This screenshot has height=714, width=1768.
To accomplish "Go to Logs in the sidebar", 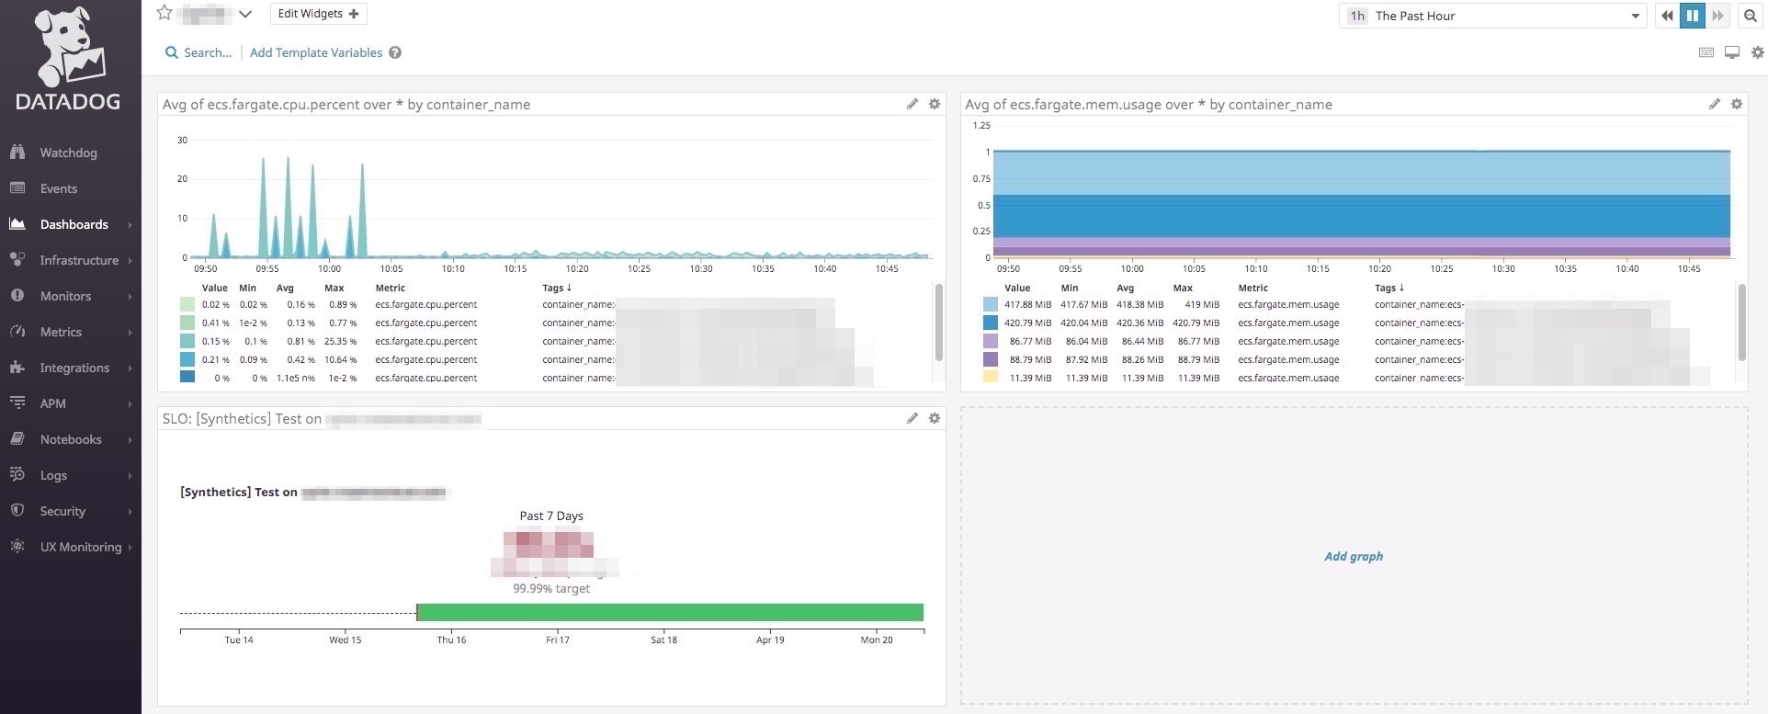I will [x=53, y=475].
